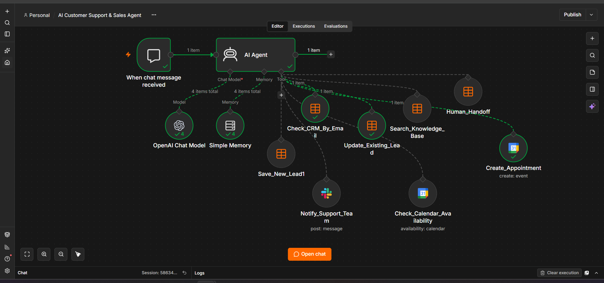Reset the chat session
Screen dimensions: 604x283
[x=184, y=273]
